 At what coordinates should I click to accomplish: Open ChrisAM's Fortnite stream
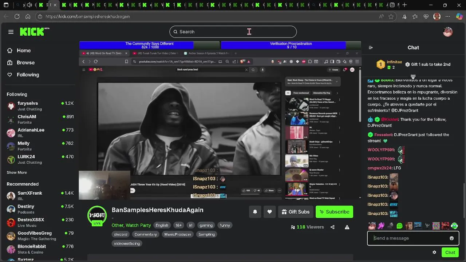click(40, 119)
